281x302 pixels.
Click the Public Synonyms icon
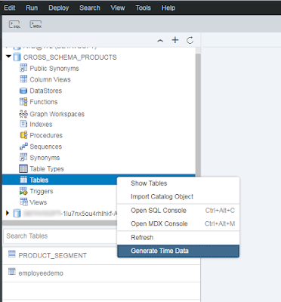click(23, 68)
